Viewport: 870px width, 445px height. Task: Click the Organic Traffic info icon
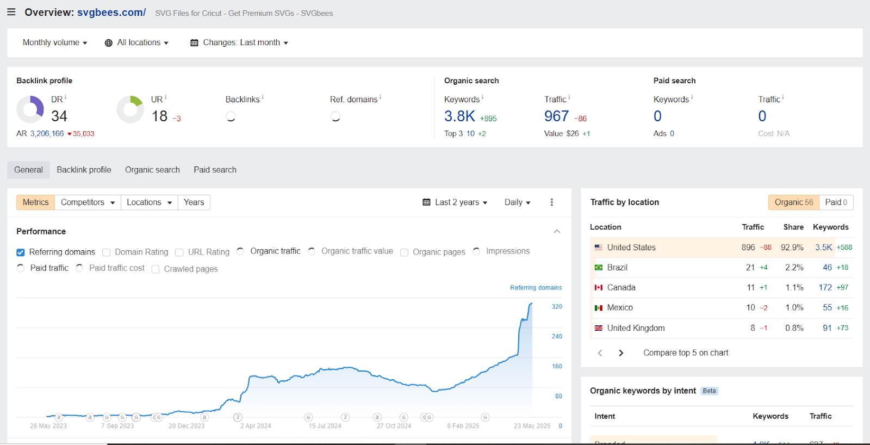[x=569, y=97]
